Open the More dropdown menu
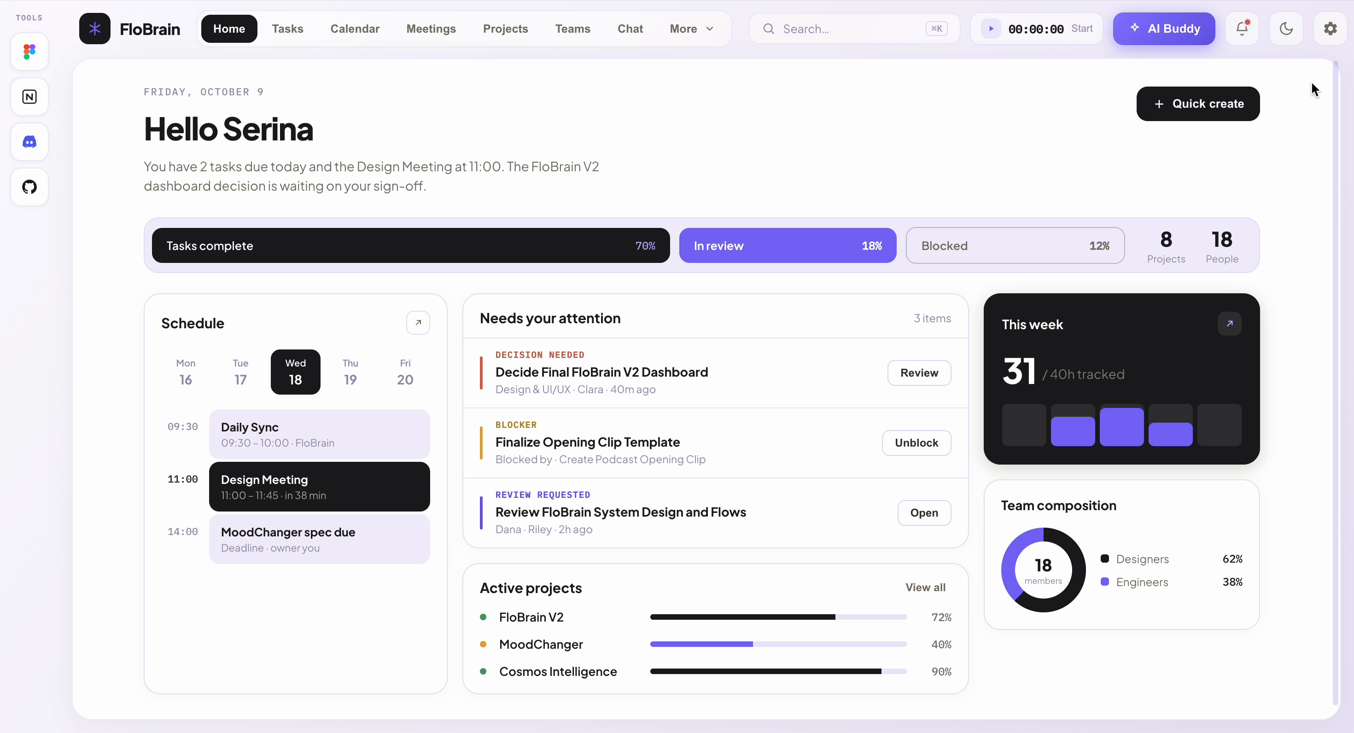1354x733 pixels. tap(692, 29)
